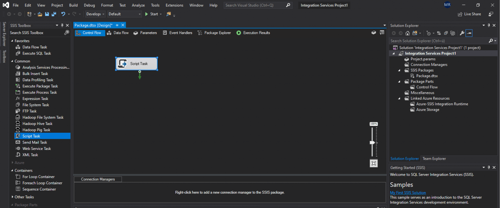Click the zoom fit-to-window icon on canvas

click(x=374, y=163)
